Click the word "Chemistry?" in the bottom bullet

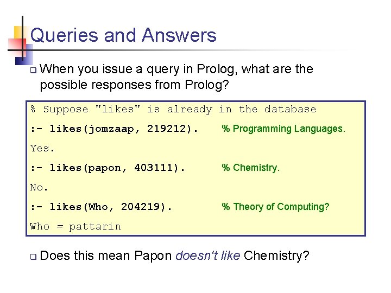(x=277, y=256)
